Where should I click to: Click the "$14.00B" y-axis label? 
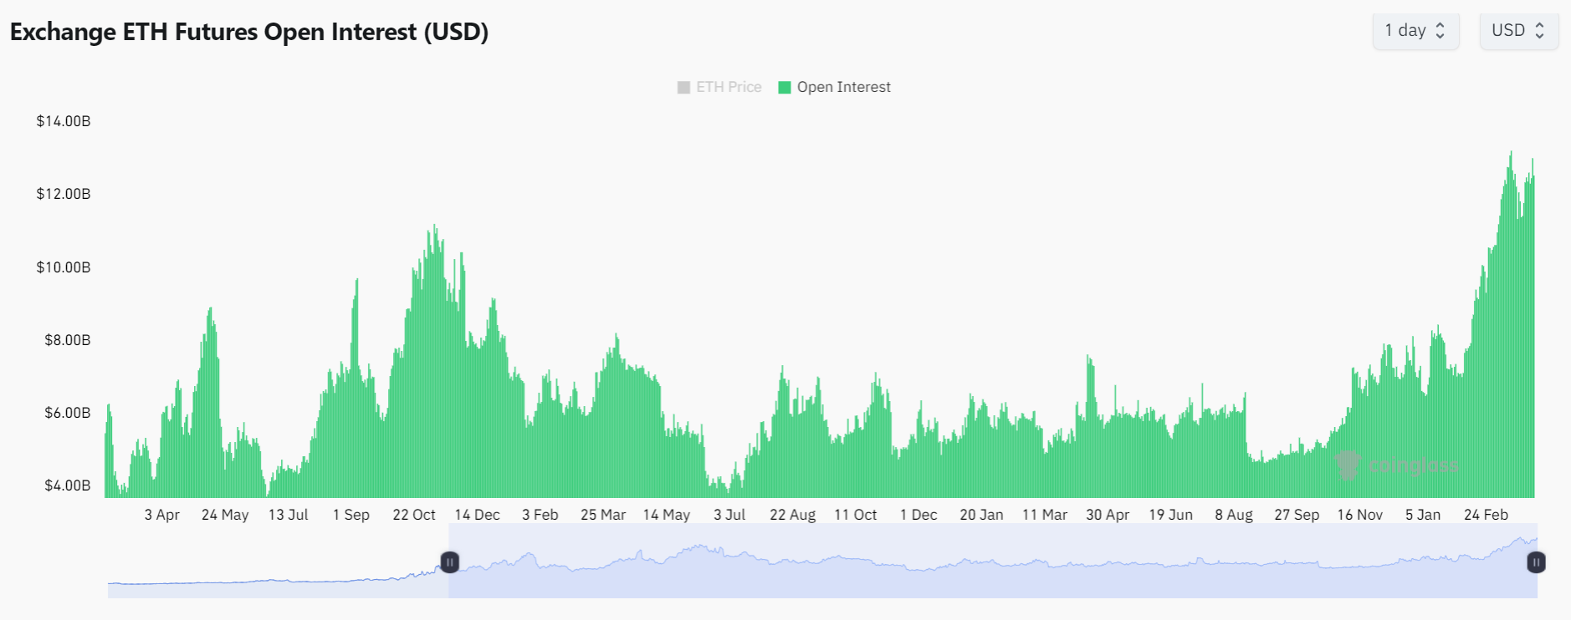pos(64,121)
